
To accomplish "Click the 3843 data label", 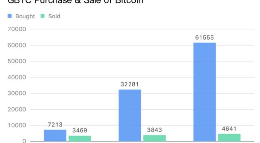I will tap(154, 130).
